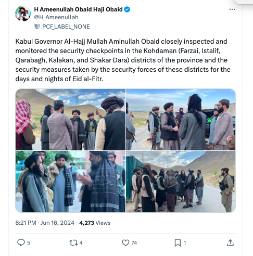Click the @H_Ameenullah handle
This screenshot has width=253, height=256.
tap(56, 17)
